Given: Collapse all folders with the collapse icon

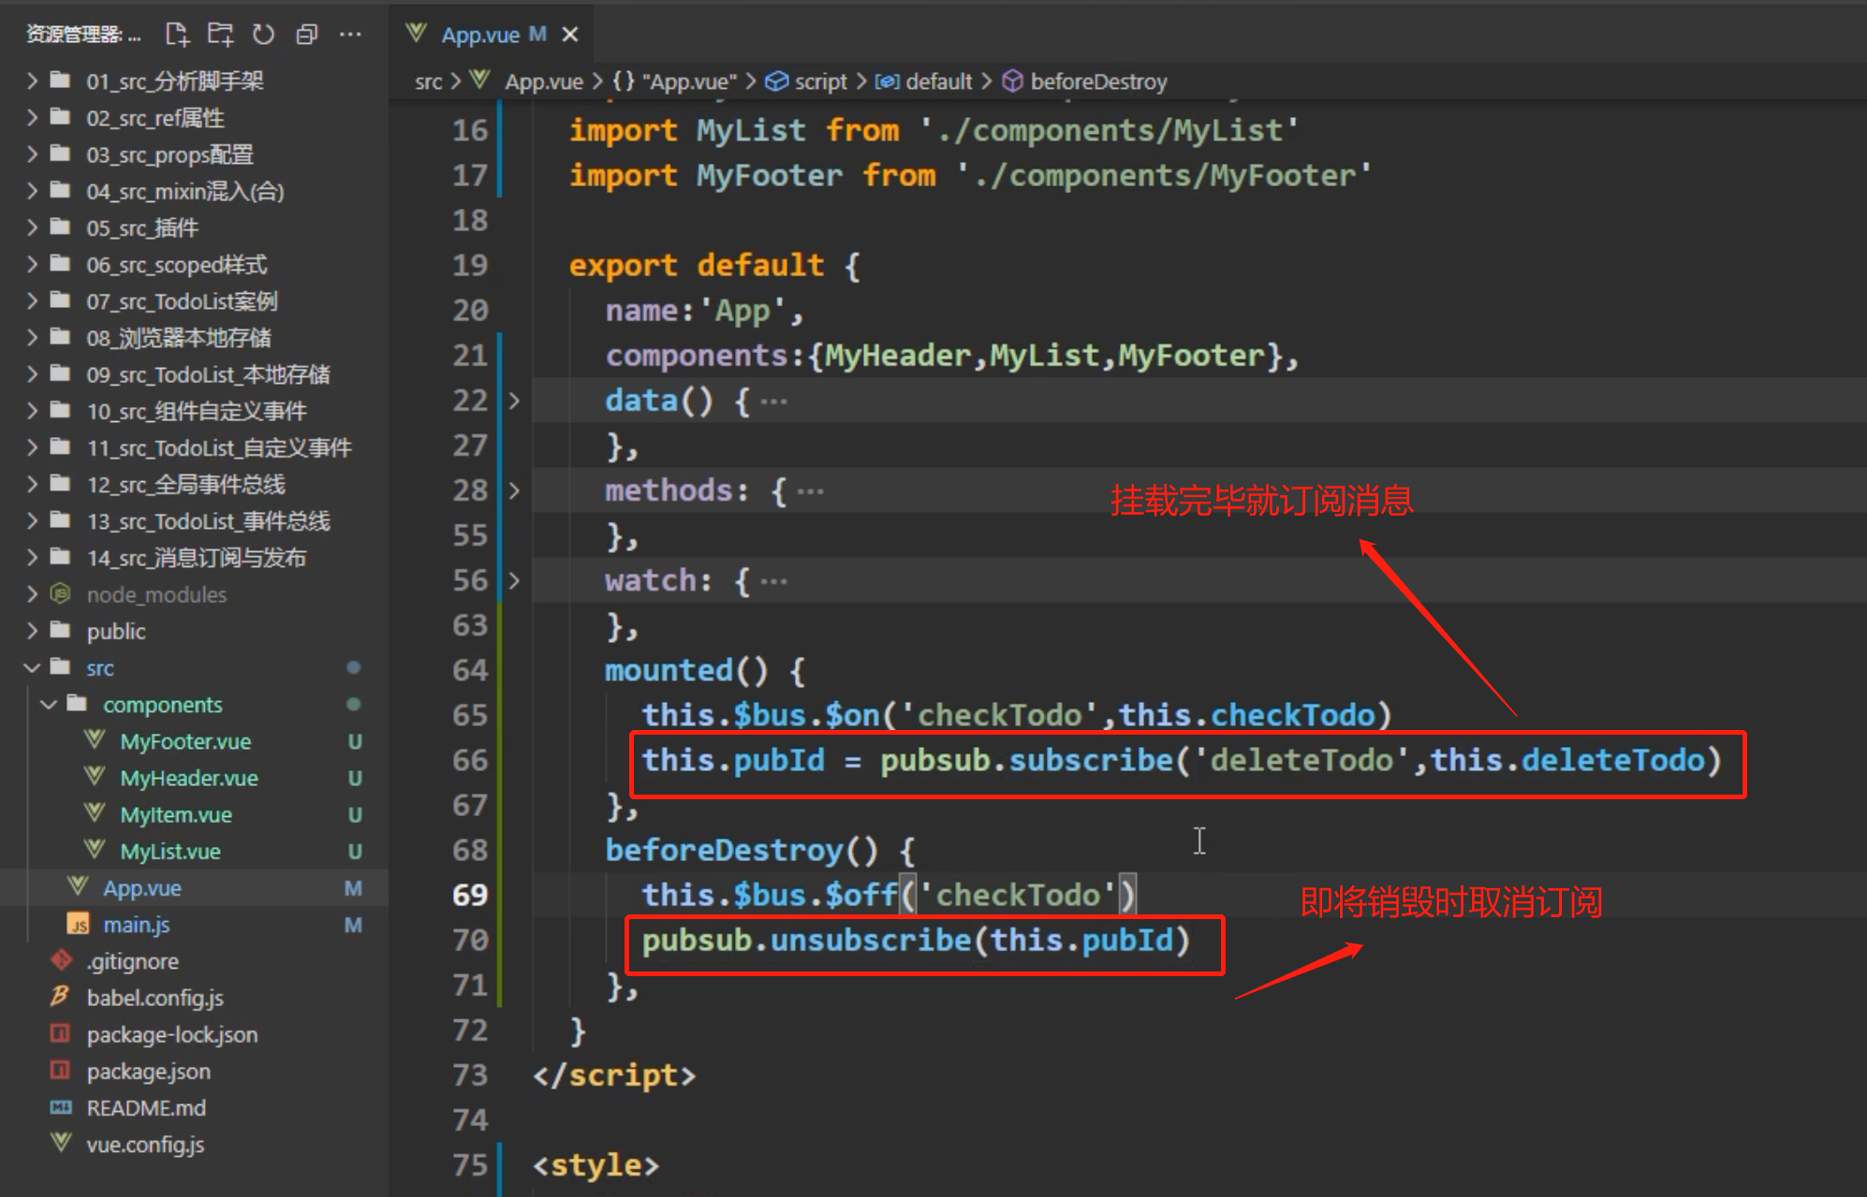Looking at the screenshot, I should click(x=307, y=35).
